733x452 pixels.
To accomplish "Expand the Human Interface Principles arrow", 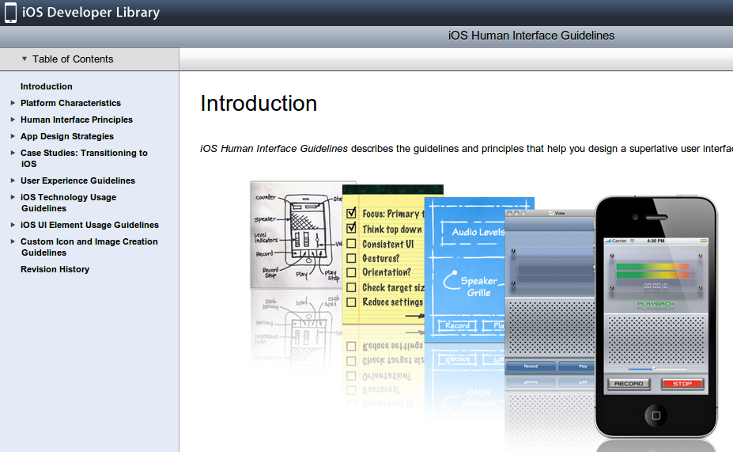I will point(13,120).
